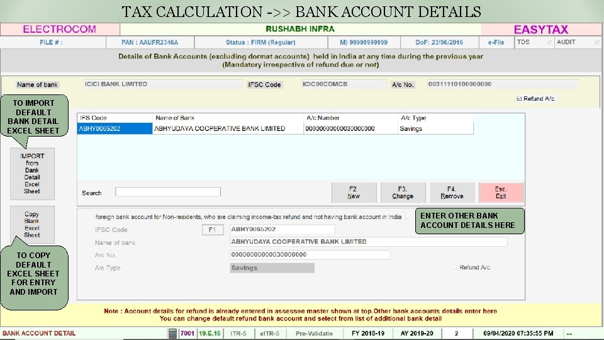Click Pre-Validatie in the status bar
This screenshot has height=340, width=604.
point(314,334)
